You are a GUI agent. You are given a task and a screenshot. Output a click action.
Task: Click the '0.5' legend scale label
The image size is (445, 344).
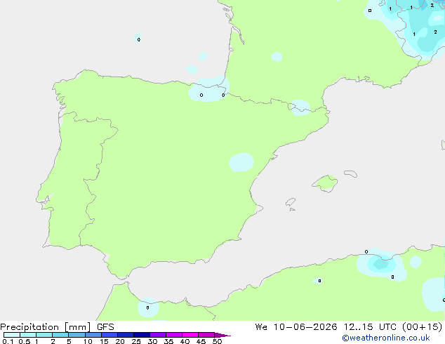point(25,341)
